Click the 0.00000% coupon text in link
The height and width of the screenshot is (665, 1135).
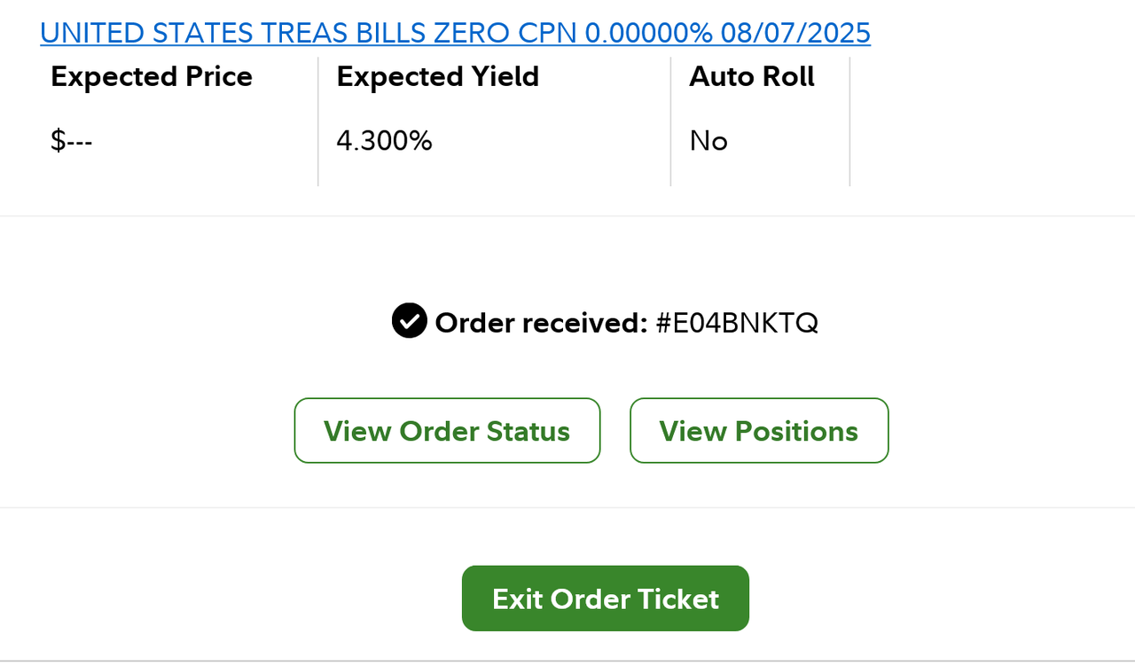coord(648,33)
